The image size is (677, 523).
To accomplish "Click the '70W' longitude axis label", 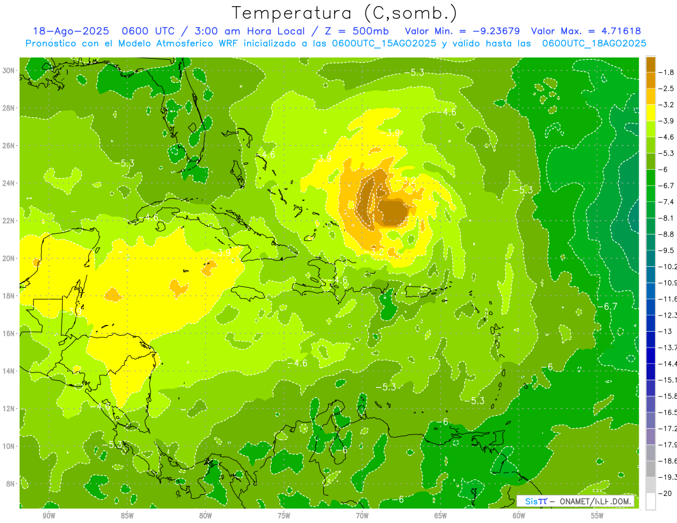I will [x=362, y=516].
